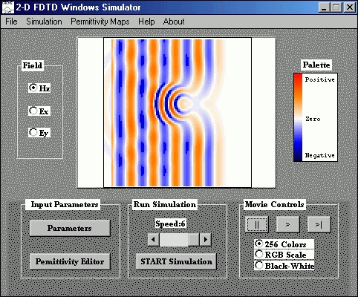Select the 256 Colors option
Viewport: 358px width, 297px height.
[x=259, y=244]
